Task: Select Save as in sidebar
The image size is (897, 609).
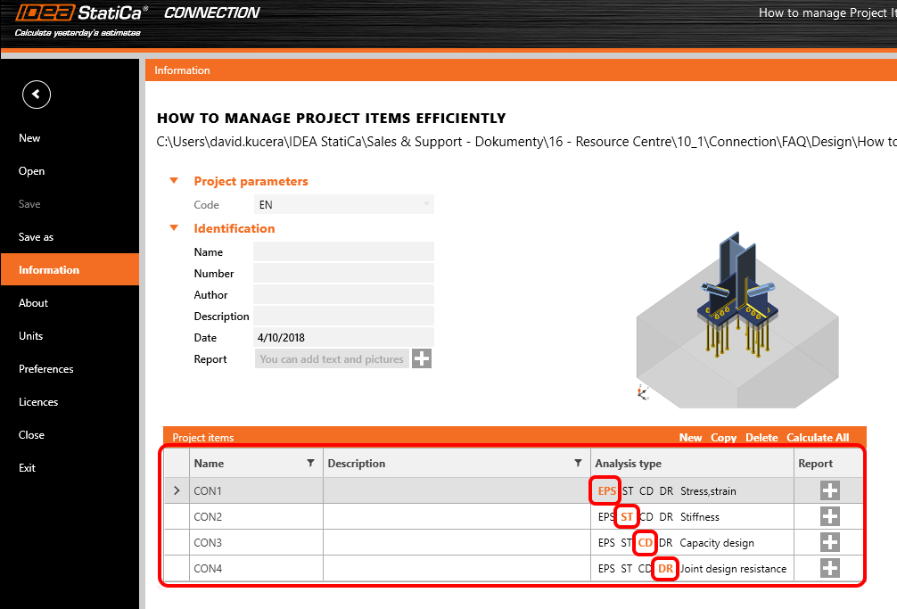Action: coord(36,237)
